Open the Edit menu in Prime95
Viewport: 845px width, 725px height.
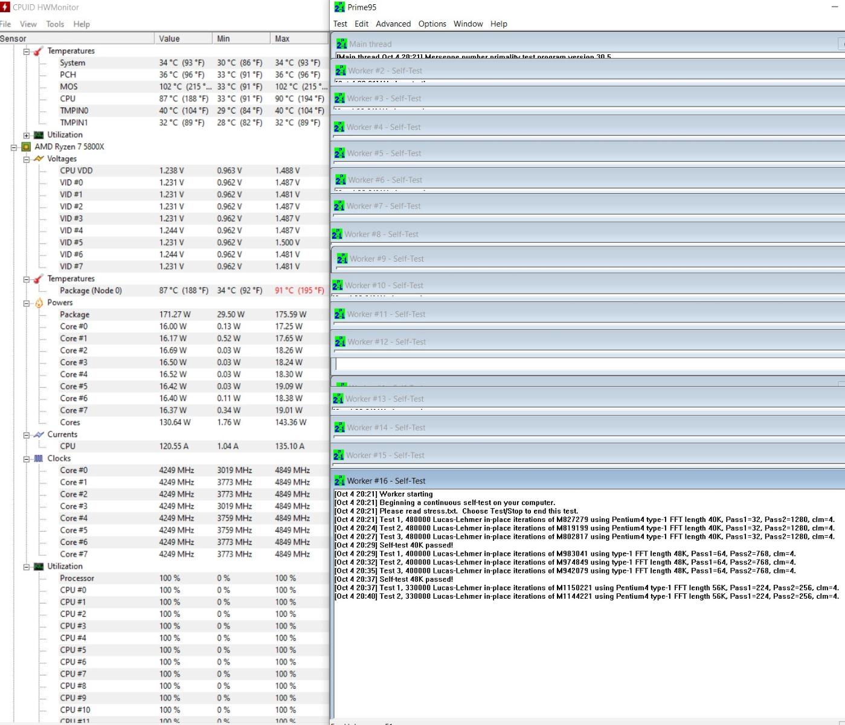pyautogui.click(x=362, y=24)
